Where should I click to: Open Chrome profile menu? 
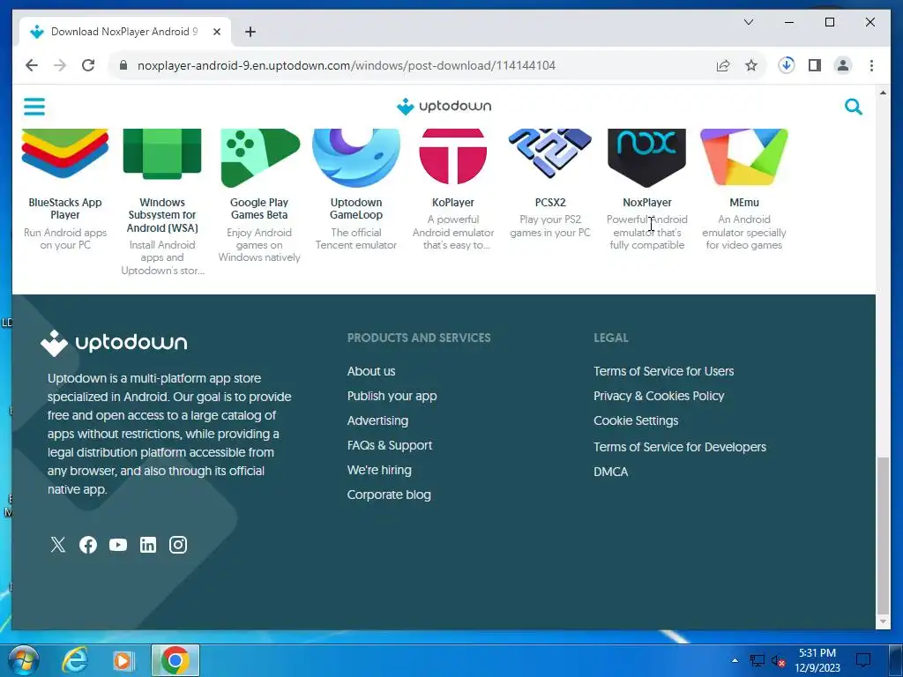pyautogui.click(x=842, y=65)
